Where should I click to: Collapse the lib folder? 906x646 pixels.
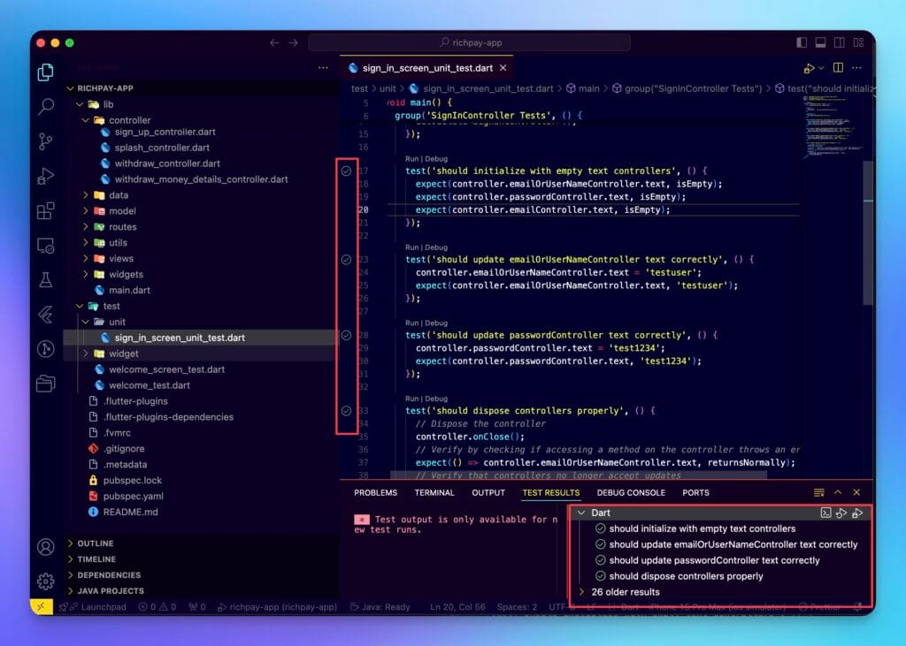point(80,104)
